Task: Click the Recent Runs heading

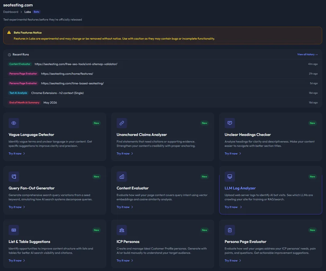Action: (21, 54)
